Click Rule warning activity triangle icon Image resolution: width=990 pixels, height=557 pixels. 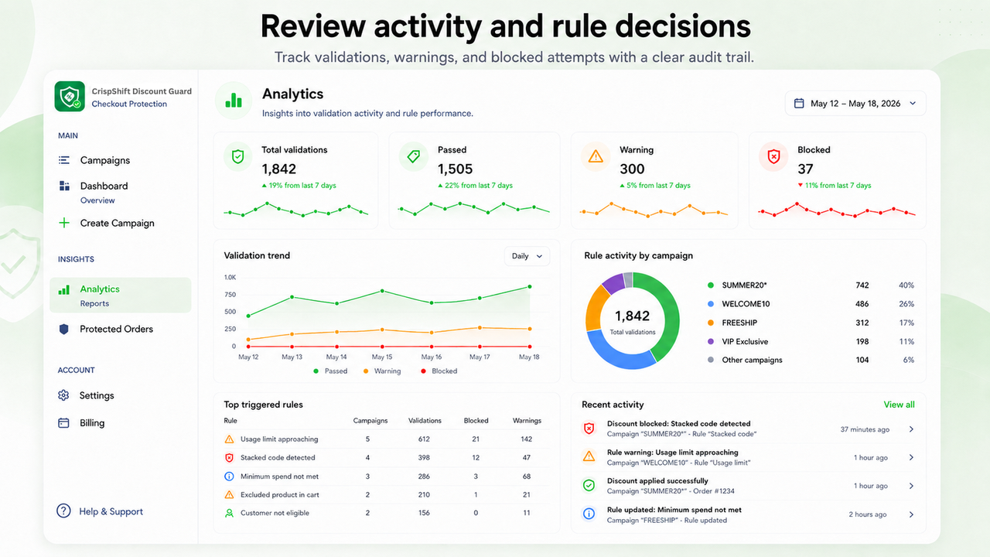pos(589,456)
